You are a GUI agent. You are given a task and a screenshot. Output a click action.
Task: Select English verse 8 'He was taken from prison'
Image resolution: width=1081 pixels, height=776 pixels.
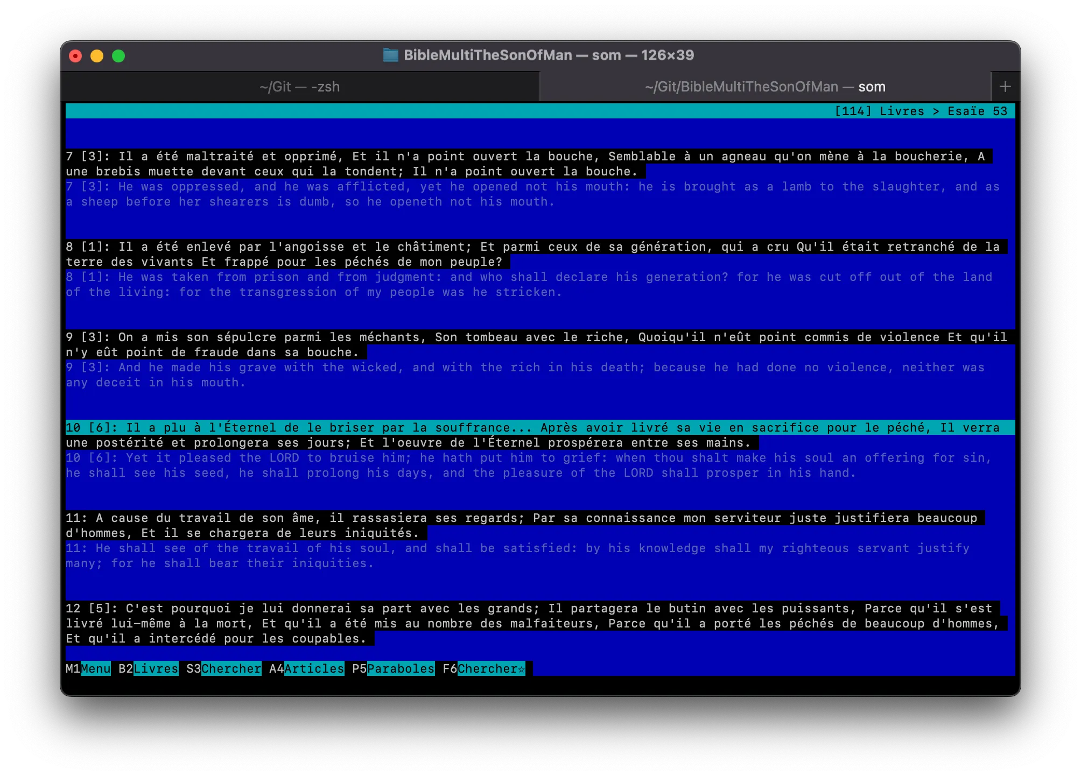(529, 285)
